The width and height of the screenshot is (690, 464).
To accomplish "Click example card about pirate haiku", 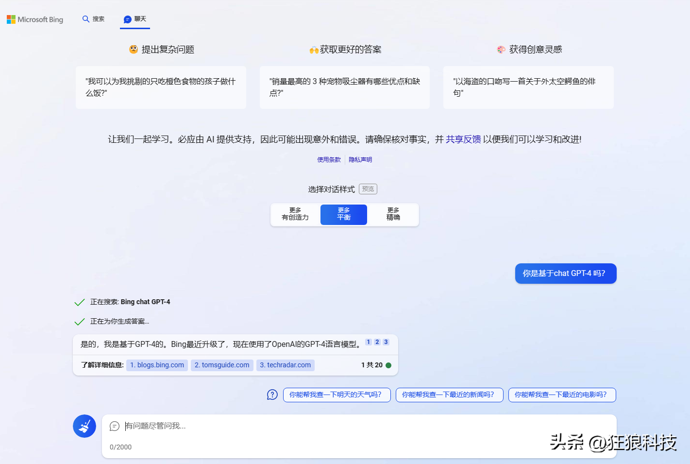I will point(528,87).
